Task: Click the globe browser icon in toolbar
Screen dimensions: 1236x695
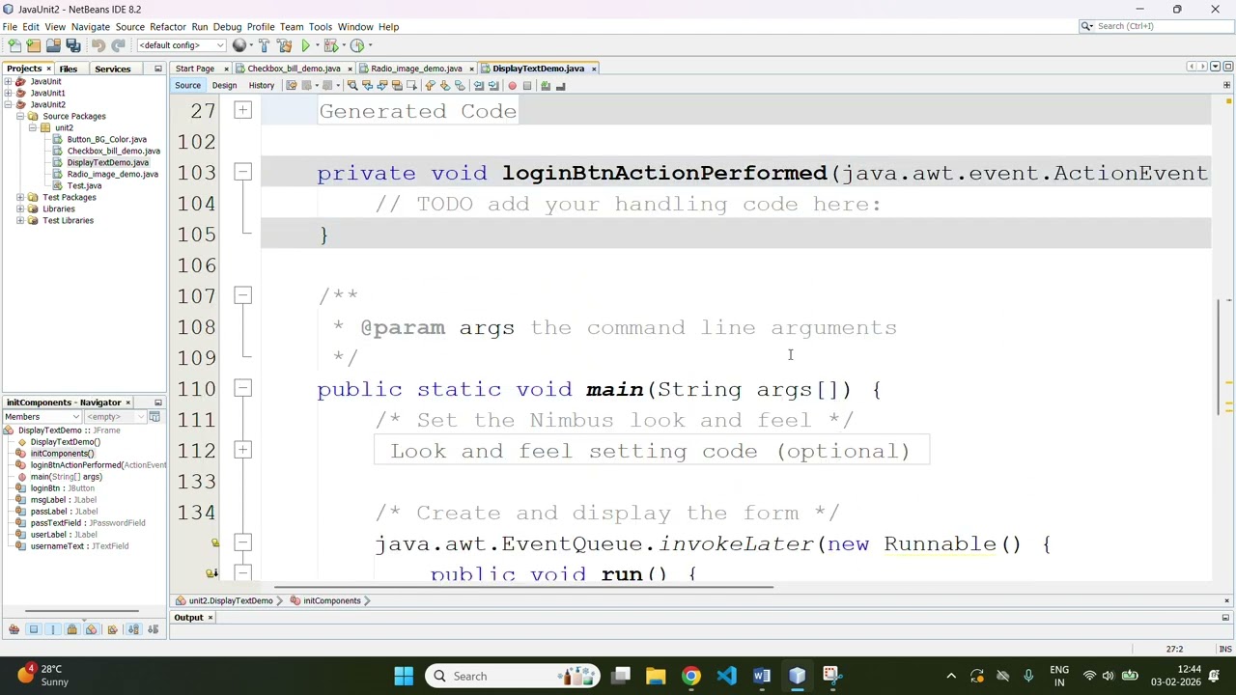Action: 239,45
